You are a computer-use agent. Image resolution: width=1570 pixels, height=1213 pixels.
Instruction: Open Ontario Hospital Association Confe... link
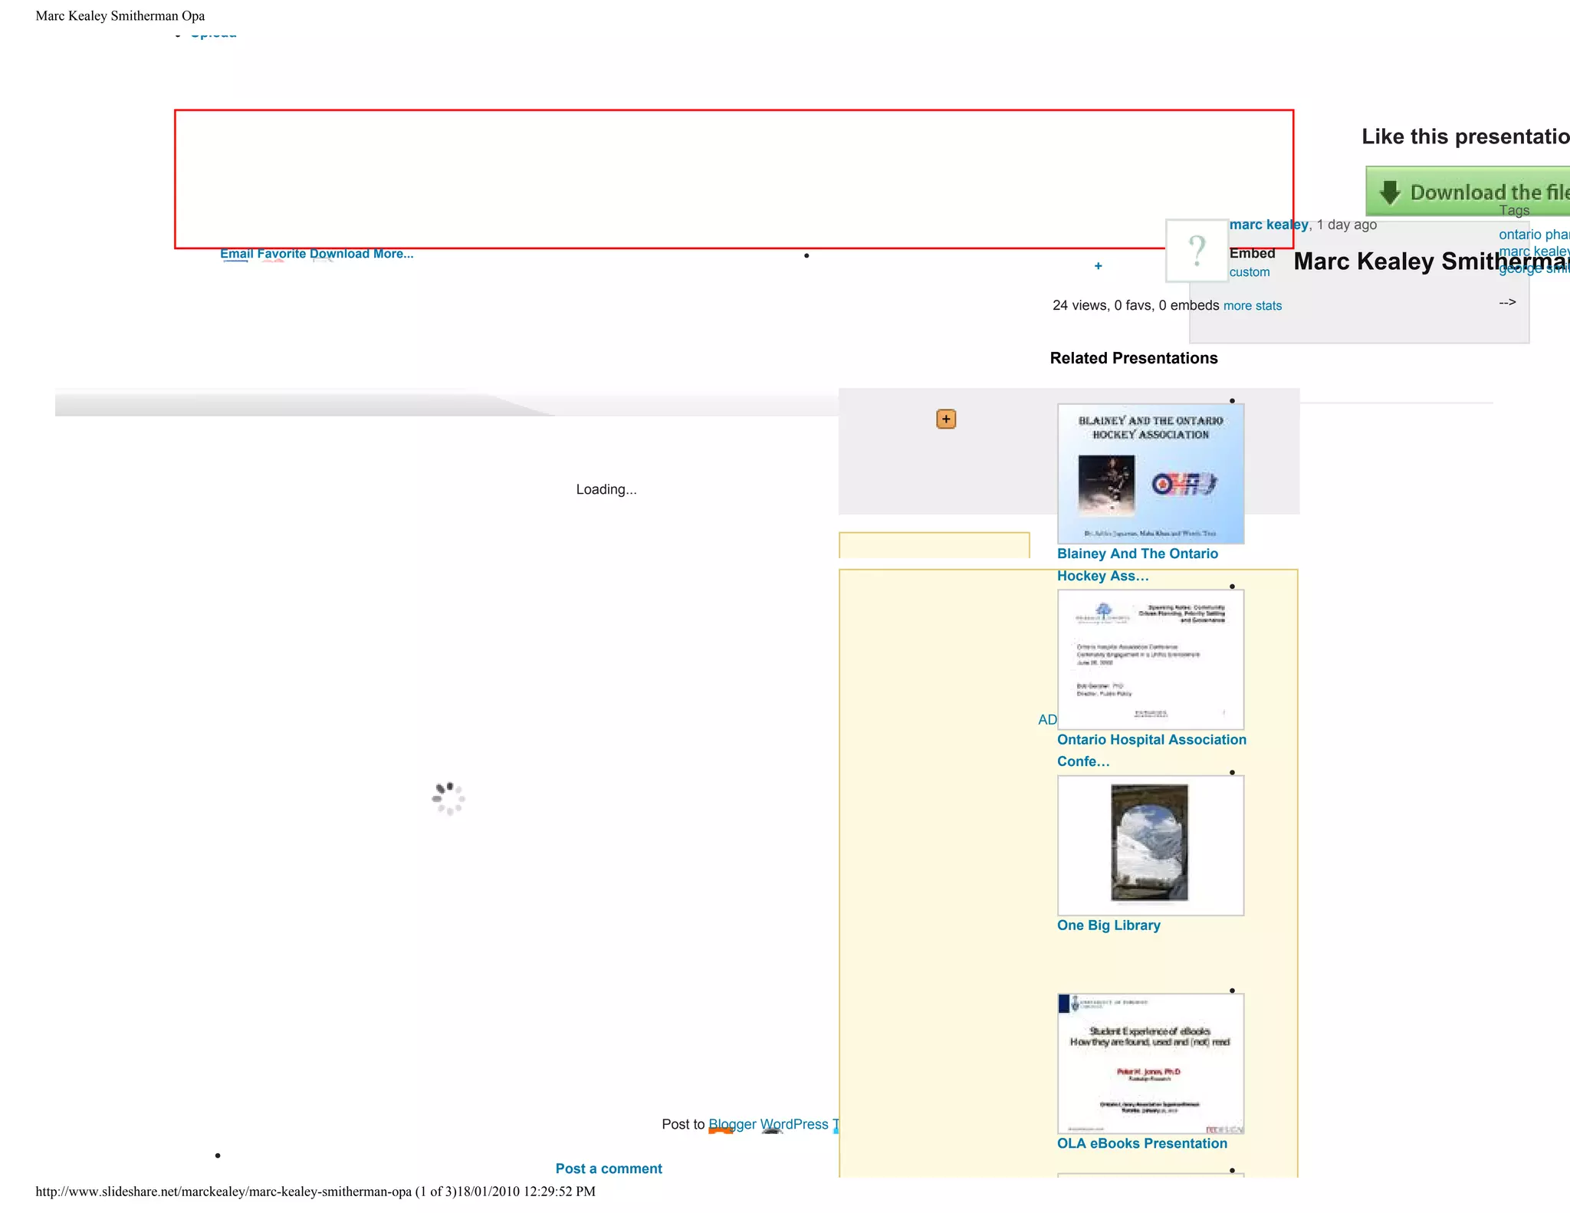pos(1151,740)
